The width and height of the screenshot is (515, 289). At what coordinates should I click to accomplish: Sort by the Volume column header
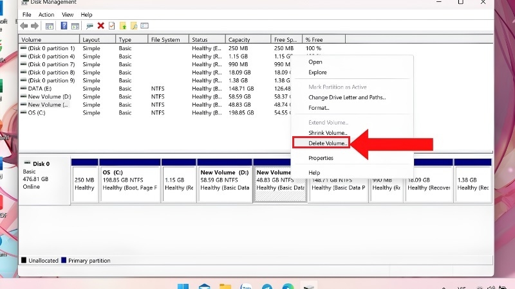(x=49, y=39)
